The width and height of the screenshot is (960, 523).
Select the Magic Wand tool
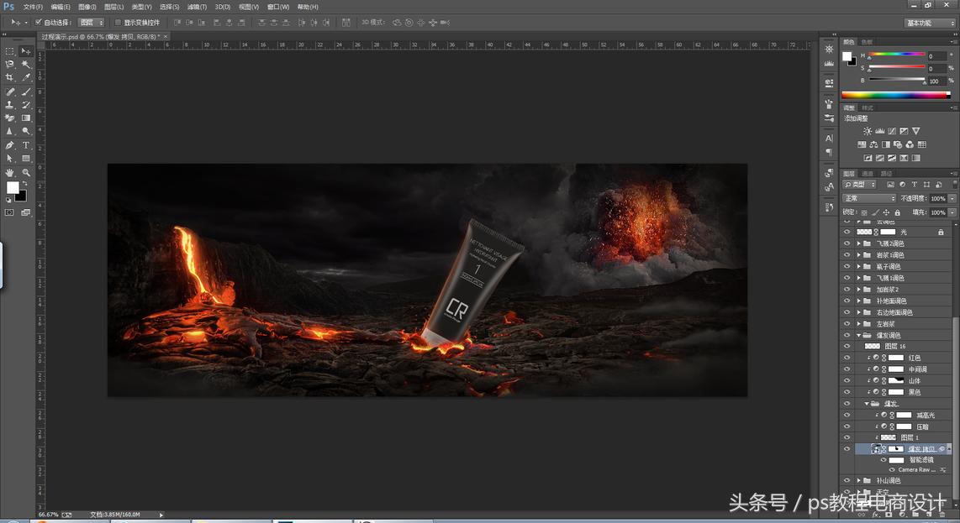pyautogui.click(x=26, y=65)
